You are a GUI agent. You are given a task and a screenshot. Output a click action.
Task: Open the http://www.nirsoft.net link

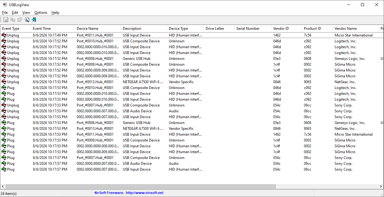145,193
